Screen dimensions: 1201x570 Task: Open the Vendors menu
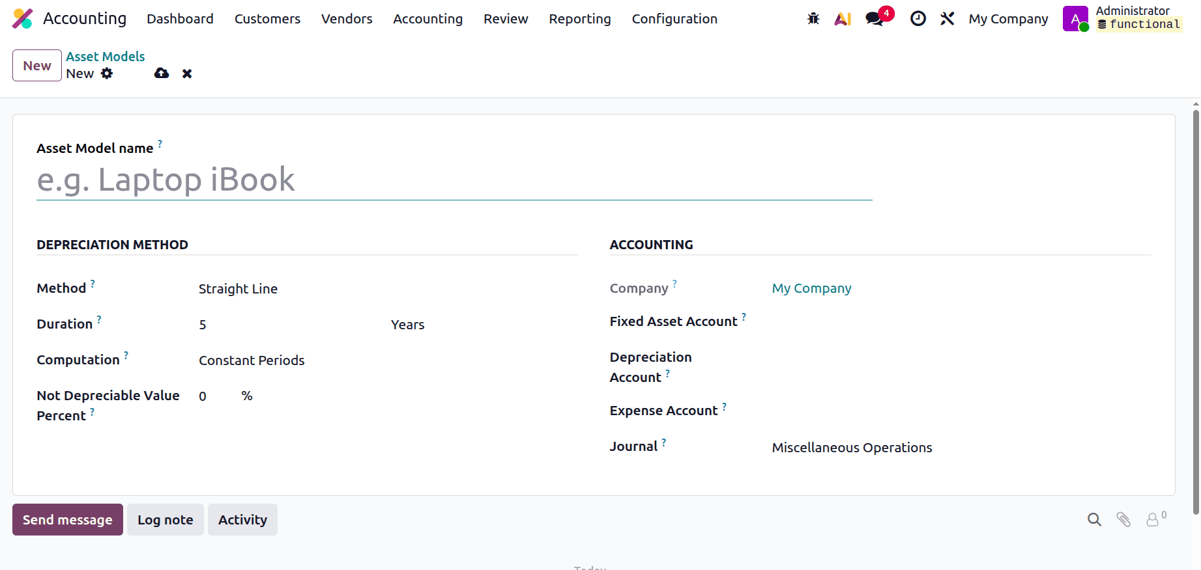click(347, 19)
